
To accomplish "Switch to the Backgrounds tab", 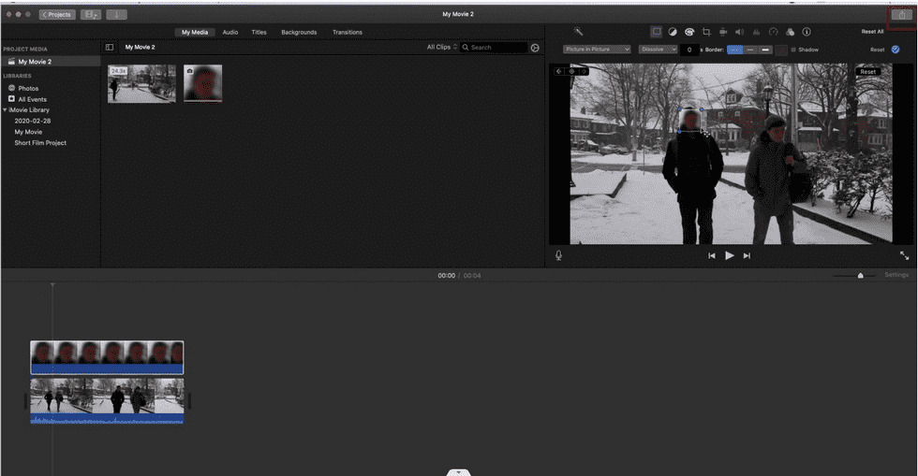I will [x=299, y=32].
